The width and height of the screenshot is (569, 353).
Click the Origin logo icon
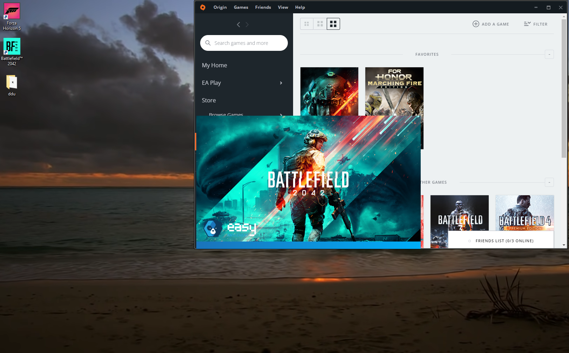tap(203, 7)
